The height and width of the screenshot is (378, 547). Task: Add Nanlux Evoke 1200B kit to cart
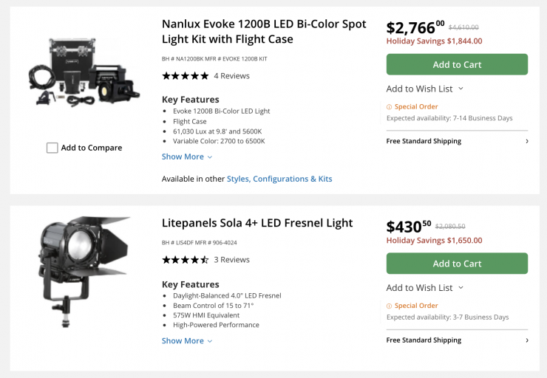click(x=457, y=64)
